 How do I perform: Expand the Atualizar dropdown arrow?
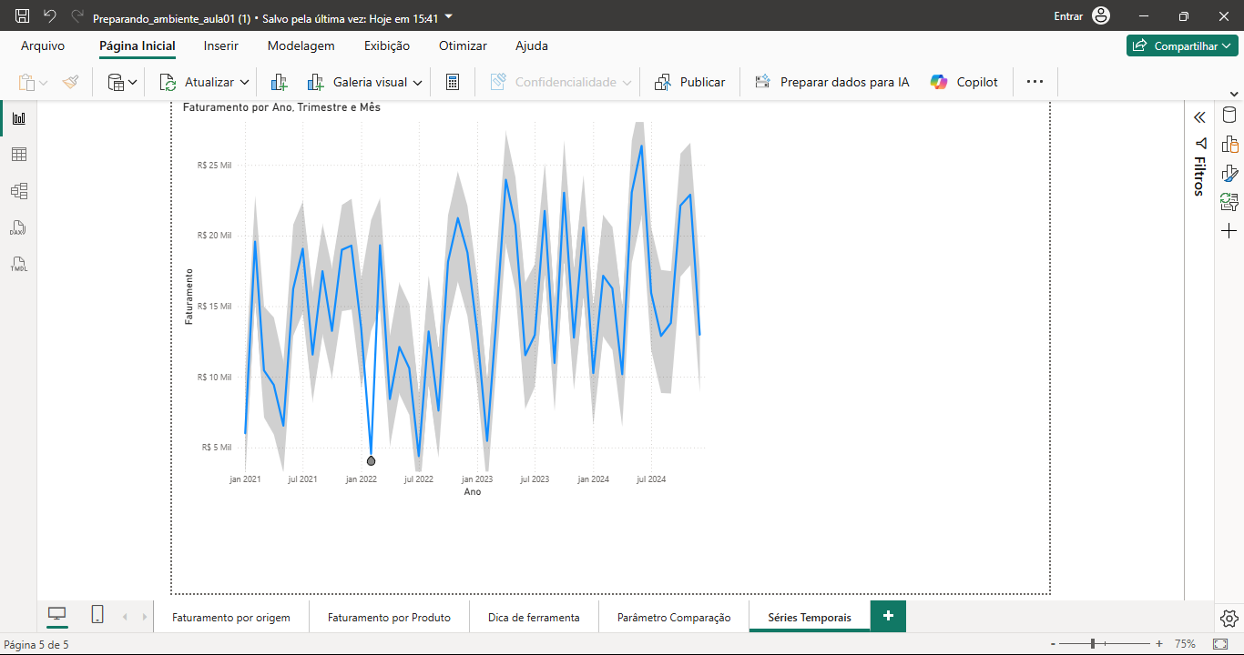244,82
